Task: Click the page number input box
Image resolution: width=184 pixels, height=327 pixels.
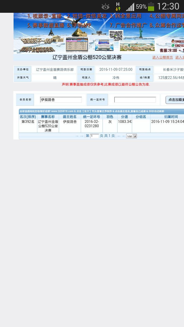Action: point(94,136)
